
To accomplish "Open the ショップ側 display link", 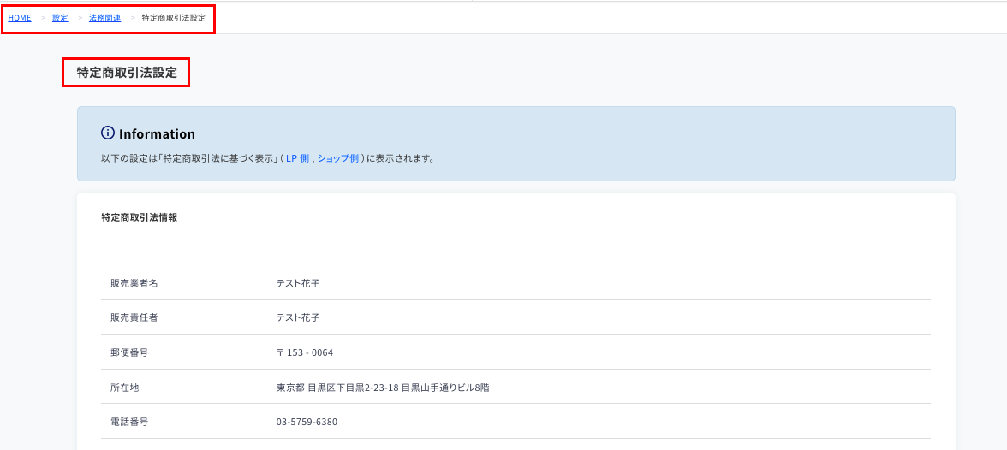I will click(337, 158).
